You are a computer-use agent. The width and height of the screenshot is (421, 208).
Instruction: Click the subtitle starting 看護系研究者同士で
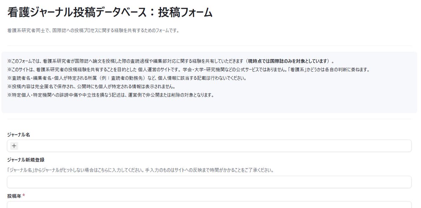pos(93,31)
